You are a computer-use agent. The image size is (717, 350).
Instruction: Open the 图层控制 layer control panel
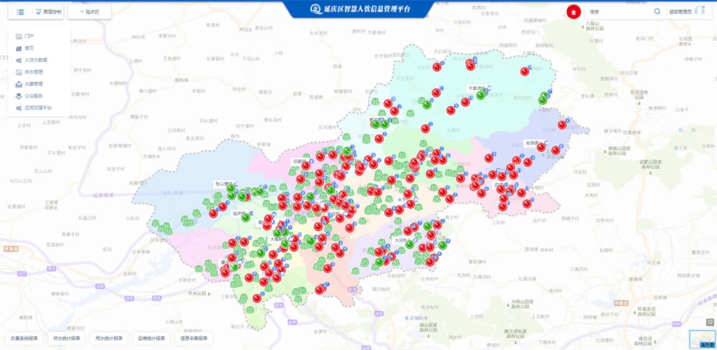pyautogui.click(x=48, y=12)
